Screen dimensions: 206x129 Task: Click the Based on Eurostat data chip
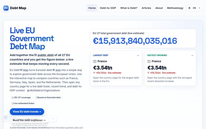(x=48, y=97)
